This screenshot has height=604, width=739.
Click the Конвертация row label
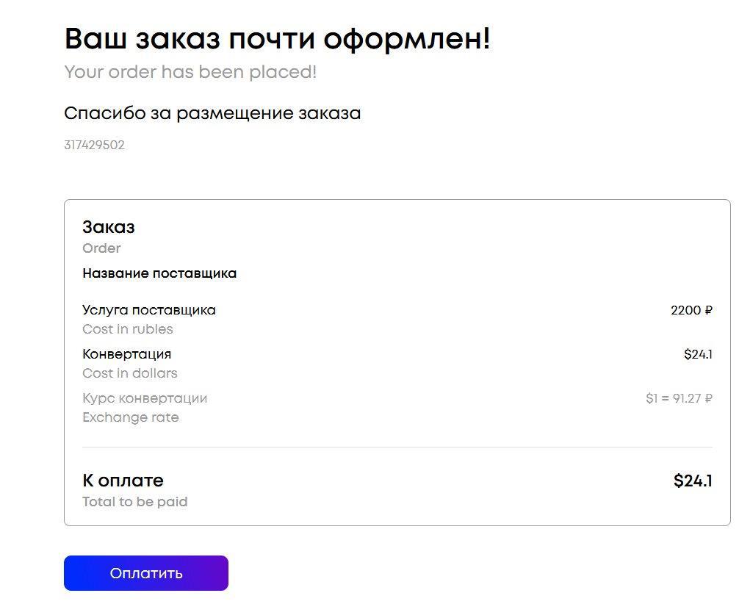click(x=126, y=354)
